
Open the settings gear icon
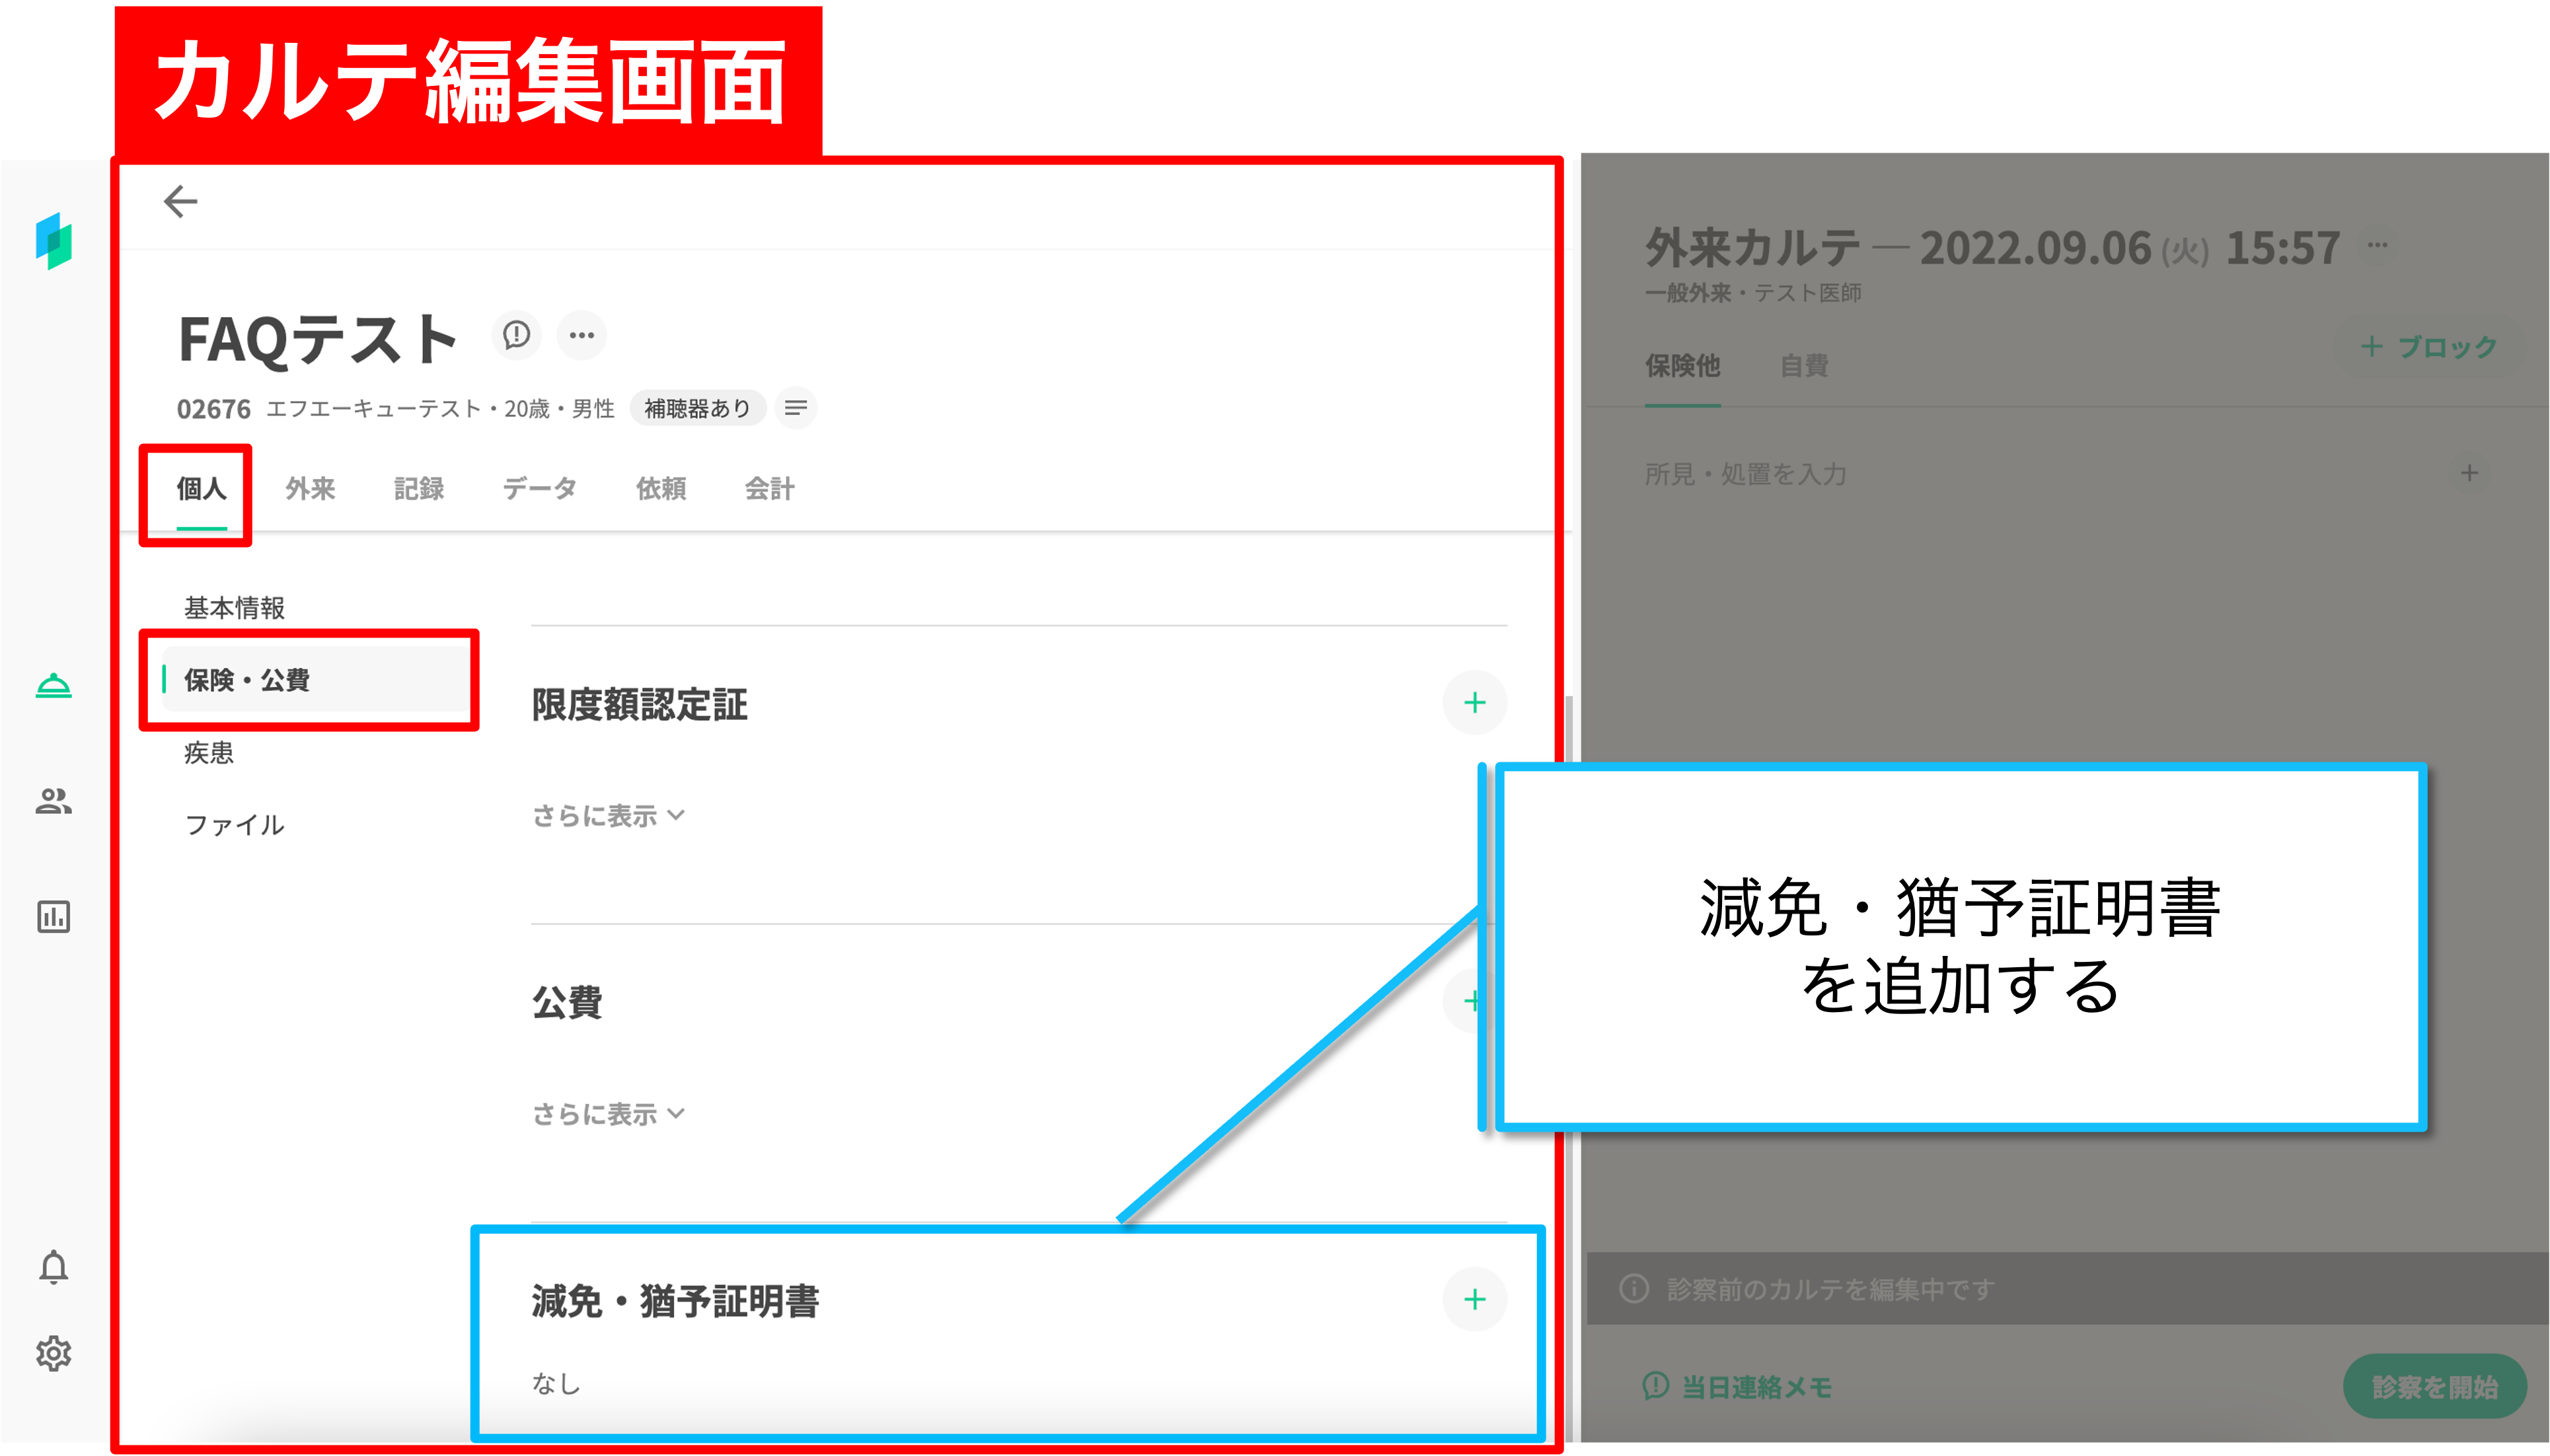(54, 1353)
